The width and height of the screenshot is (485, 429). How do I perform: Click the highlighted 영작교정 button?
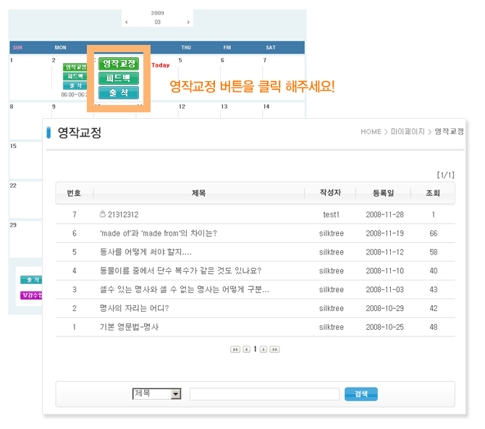[x=118, y=63]
